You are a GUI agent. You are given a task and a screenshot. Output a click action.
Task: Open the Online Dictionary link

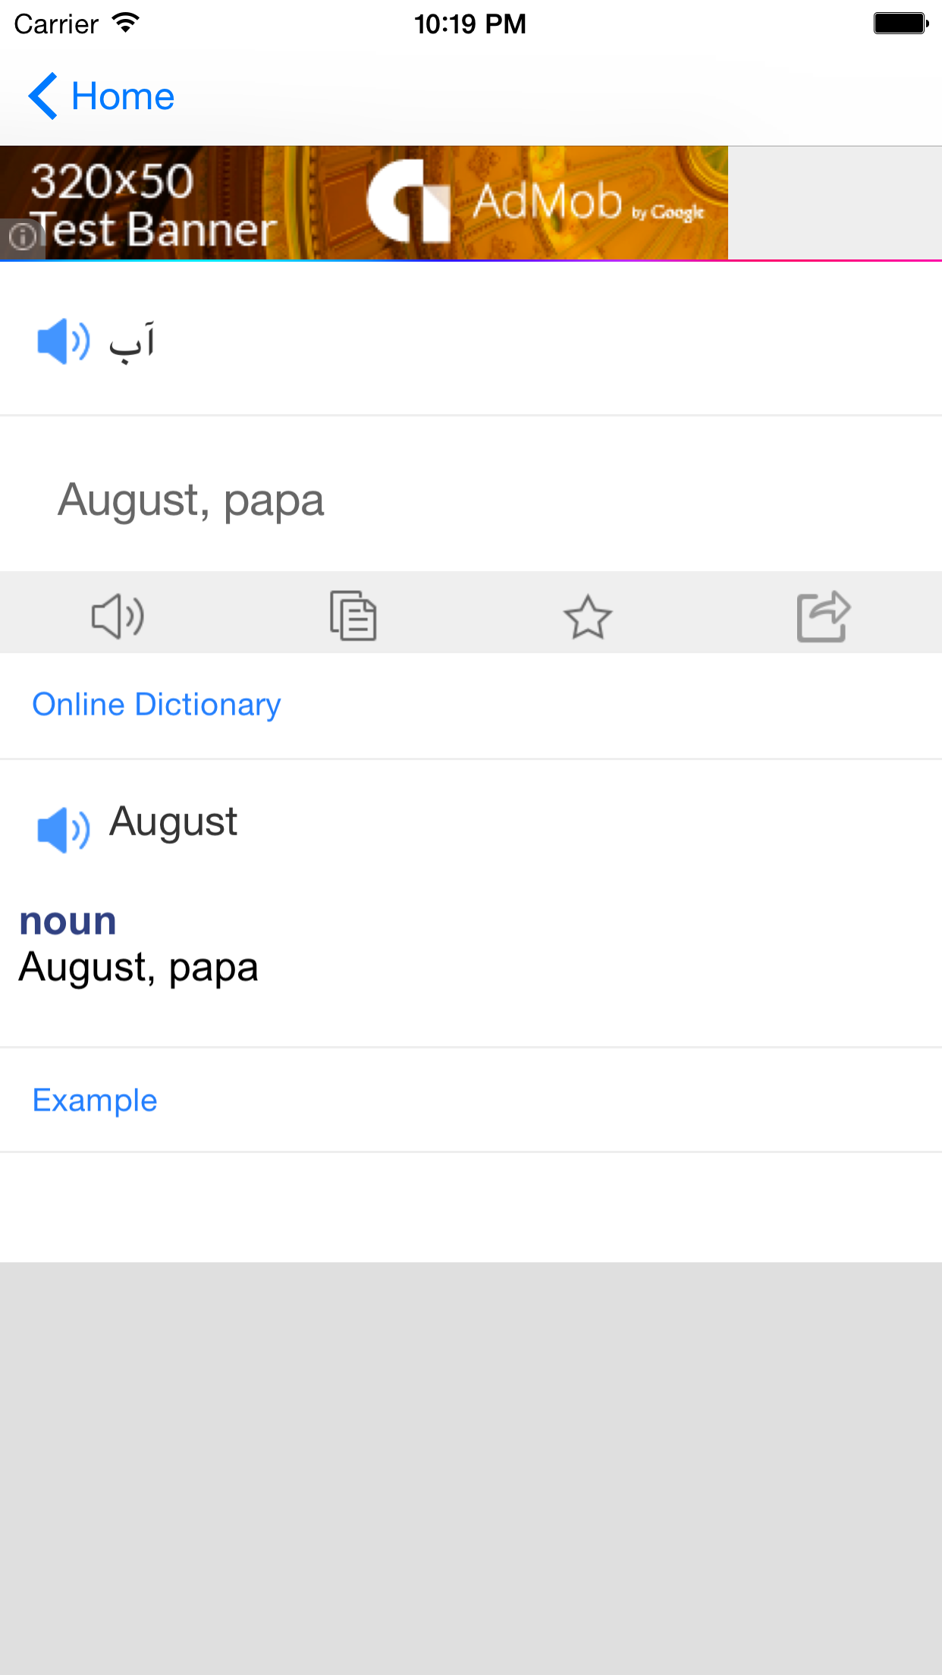tap(156, 705)
